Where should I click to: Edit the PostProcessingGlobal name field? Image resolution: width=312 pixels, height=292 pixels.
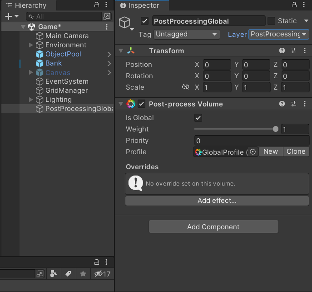(x=209, y=21)
